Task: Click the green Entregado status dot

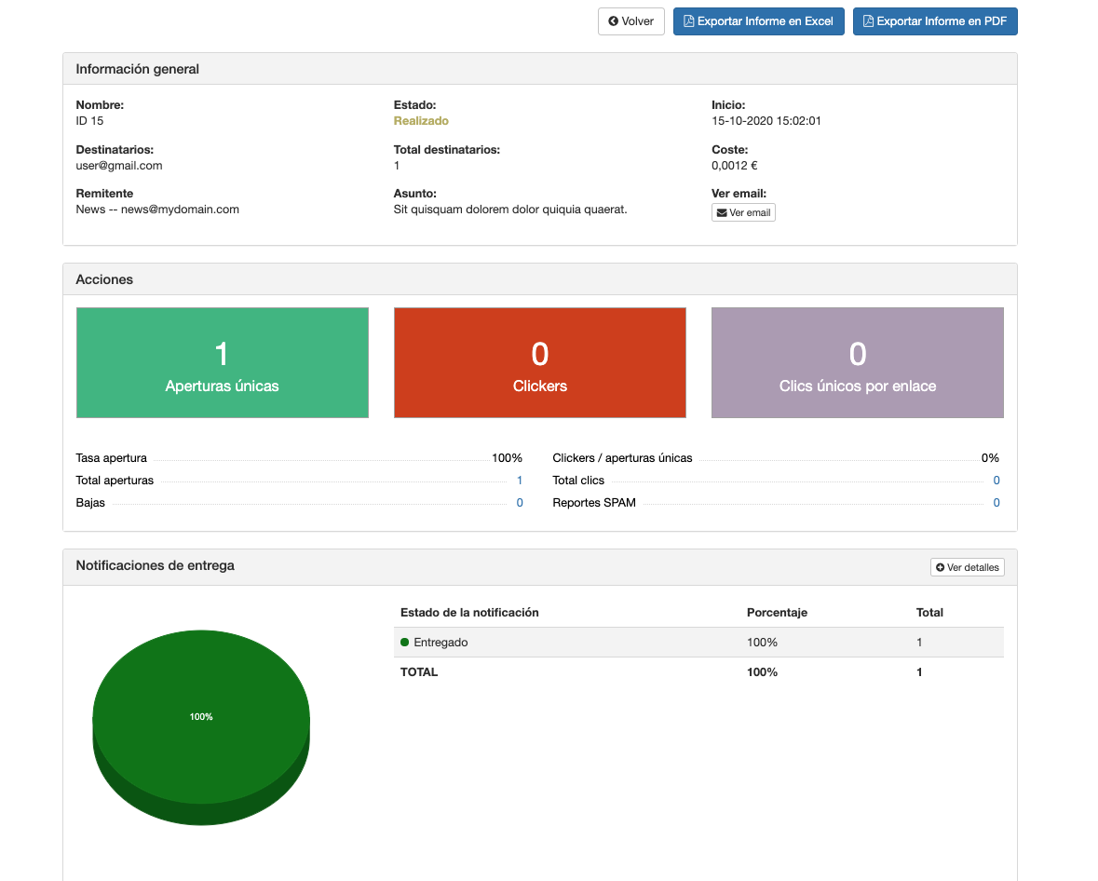Action: [405, 643]
